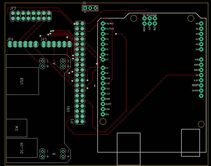Viewport: 211px width, 166px height.
Task: Select the A4 analog pad
Action: 201,29
